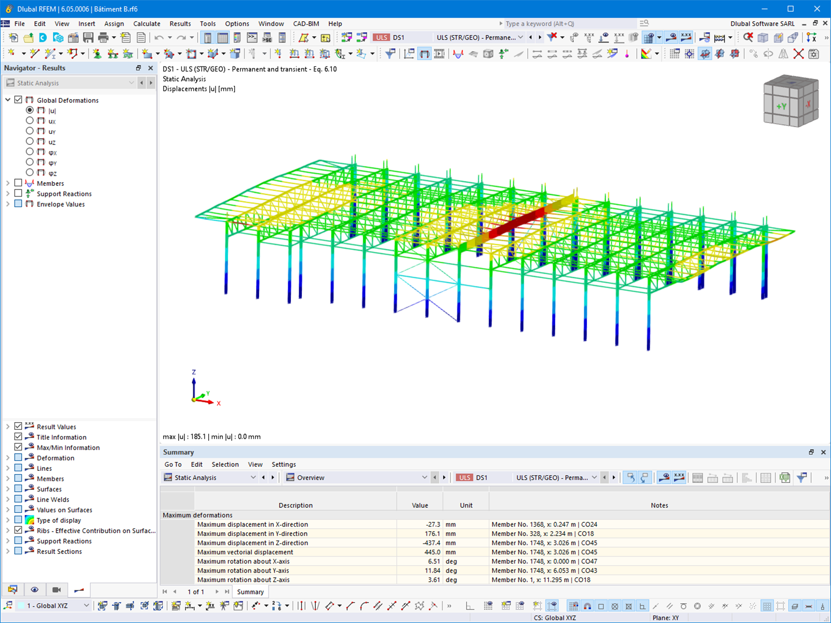Viewport: 831px width, 623px height.
Task: Click the red X delete icon in toolbar
Action: coord(799,53)
